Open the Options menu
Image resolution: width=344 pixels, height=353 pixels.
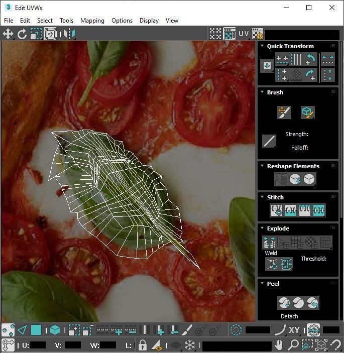point(122,21)
